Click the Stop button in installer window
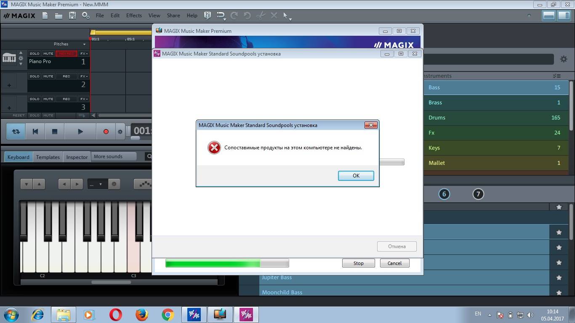575x323 pixels. coord(359,263)
